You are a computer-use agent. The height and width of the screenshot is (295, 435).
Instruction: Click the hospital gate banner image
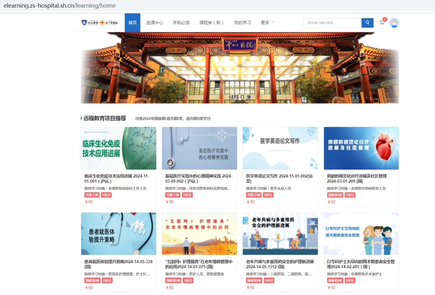pos(240,68)
